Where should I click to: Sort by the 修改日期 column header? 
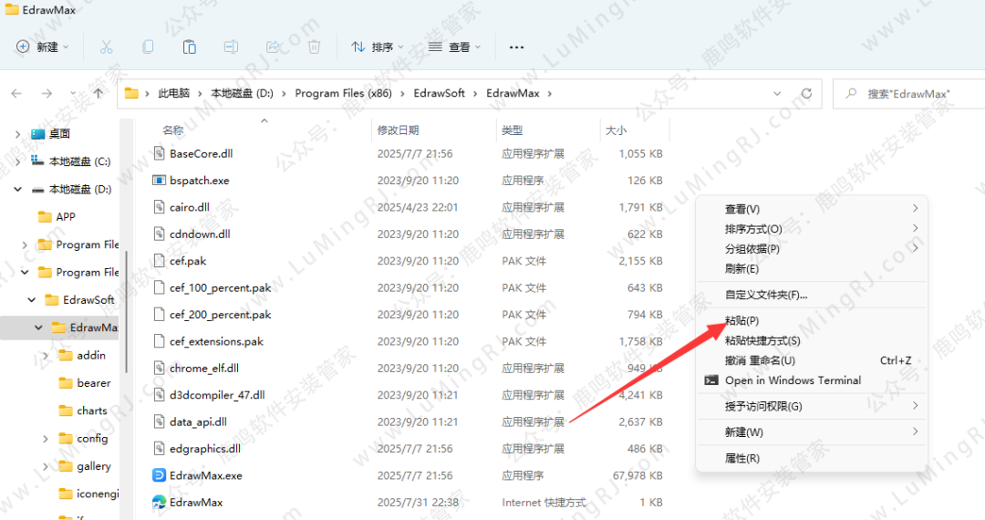399,130
